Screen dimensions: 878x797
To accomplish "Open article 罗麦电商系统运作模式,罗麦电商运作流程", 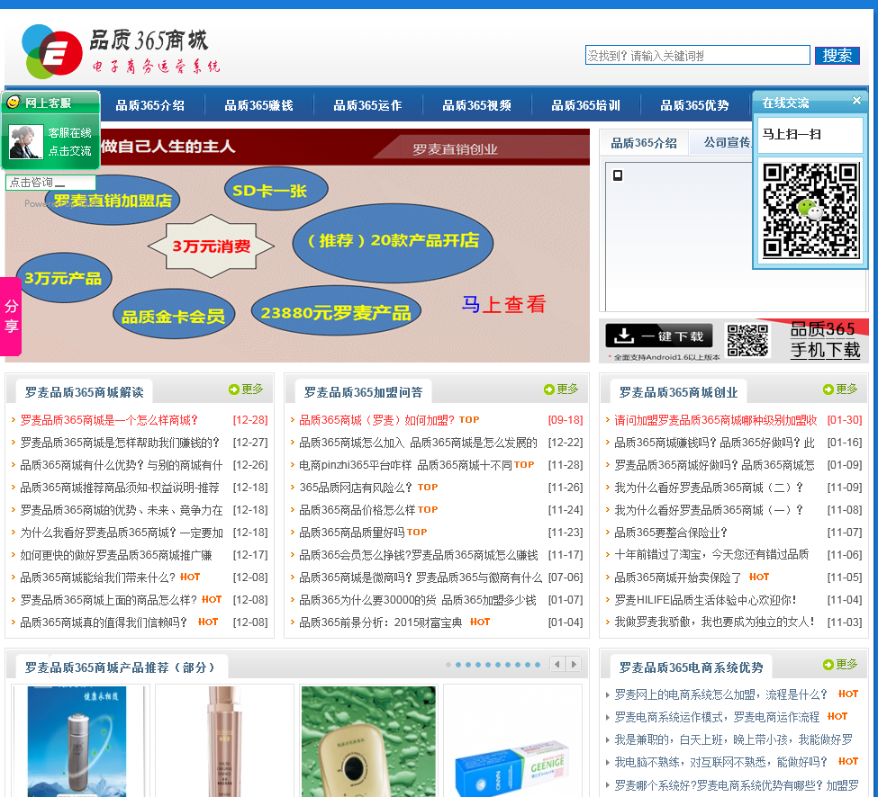I will (x=717, y=717).
